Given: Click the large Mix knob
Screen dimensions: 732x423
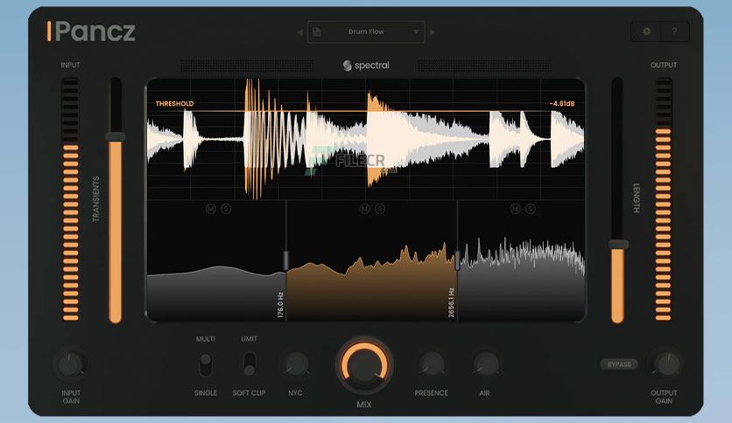Looking at the screenshot, I should pos(364,364).
